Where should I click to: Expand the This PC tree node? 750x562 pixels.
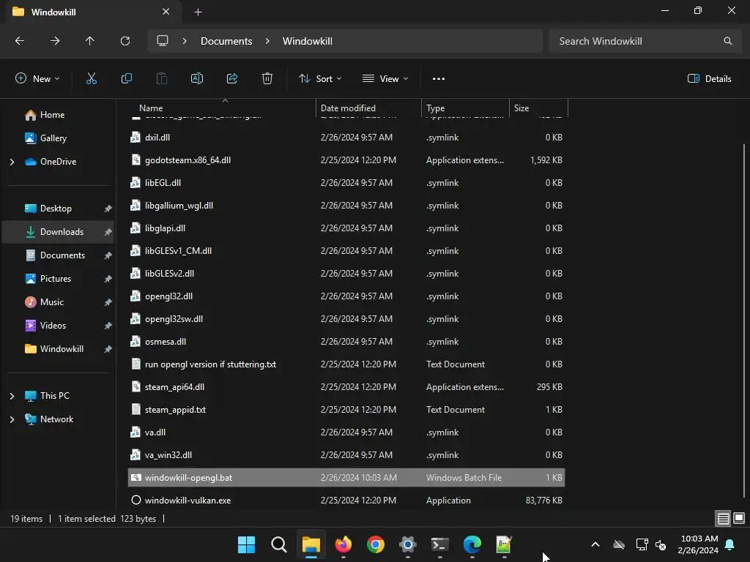pyautogui.click(x=12, y=396)
